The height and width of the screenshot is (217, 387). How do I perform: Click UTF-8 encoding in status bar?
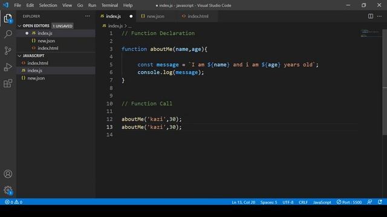pyautogui.click(x=288, y=203)
